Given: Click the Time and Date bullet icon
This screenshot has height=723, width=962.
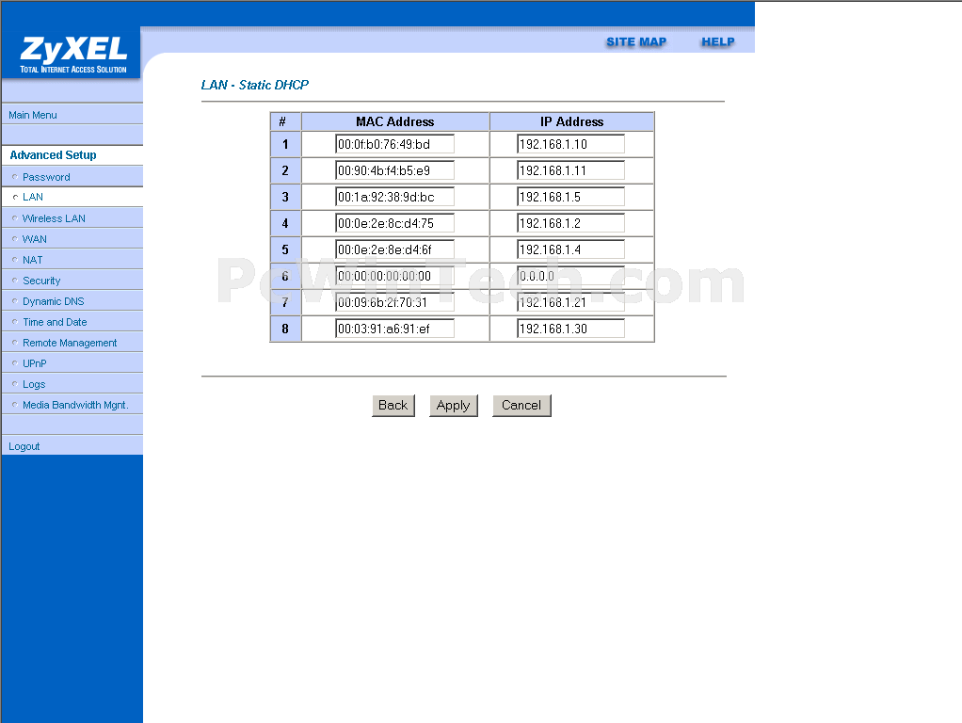Looking at the screenshot, I should (15, 322).
